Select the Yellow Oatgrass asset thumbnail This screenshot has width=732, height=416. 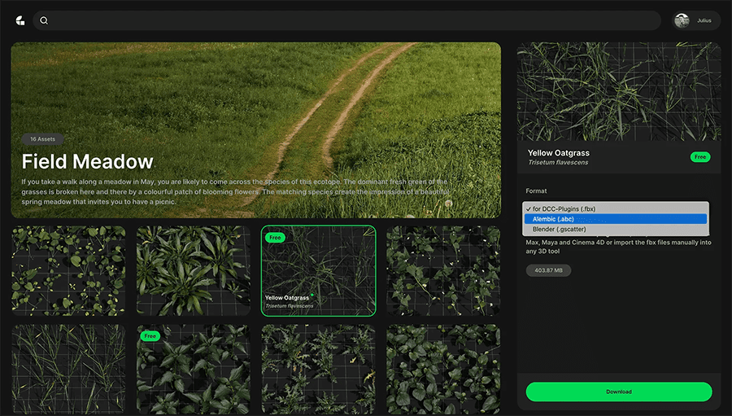318,270
